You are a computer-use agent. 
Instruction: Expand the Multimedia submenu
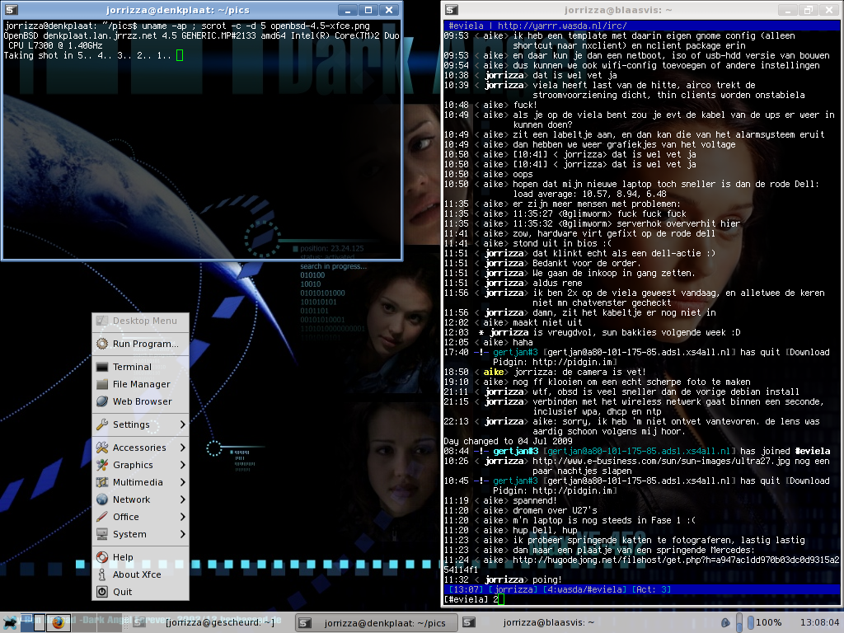coord(140,482)
